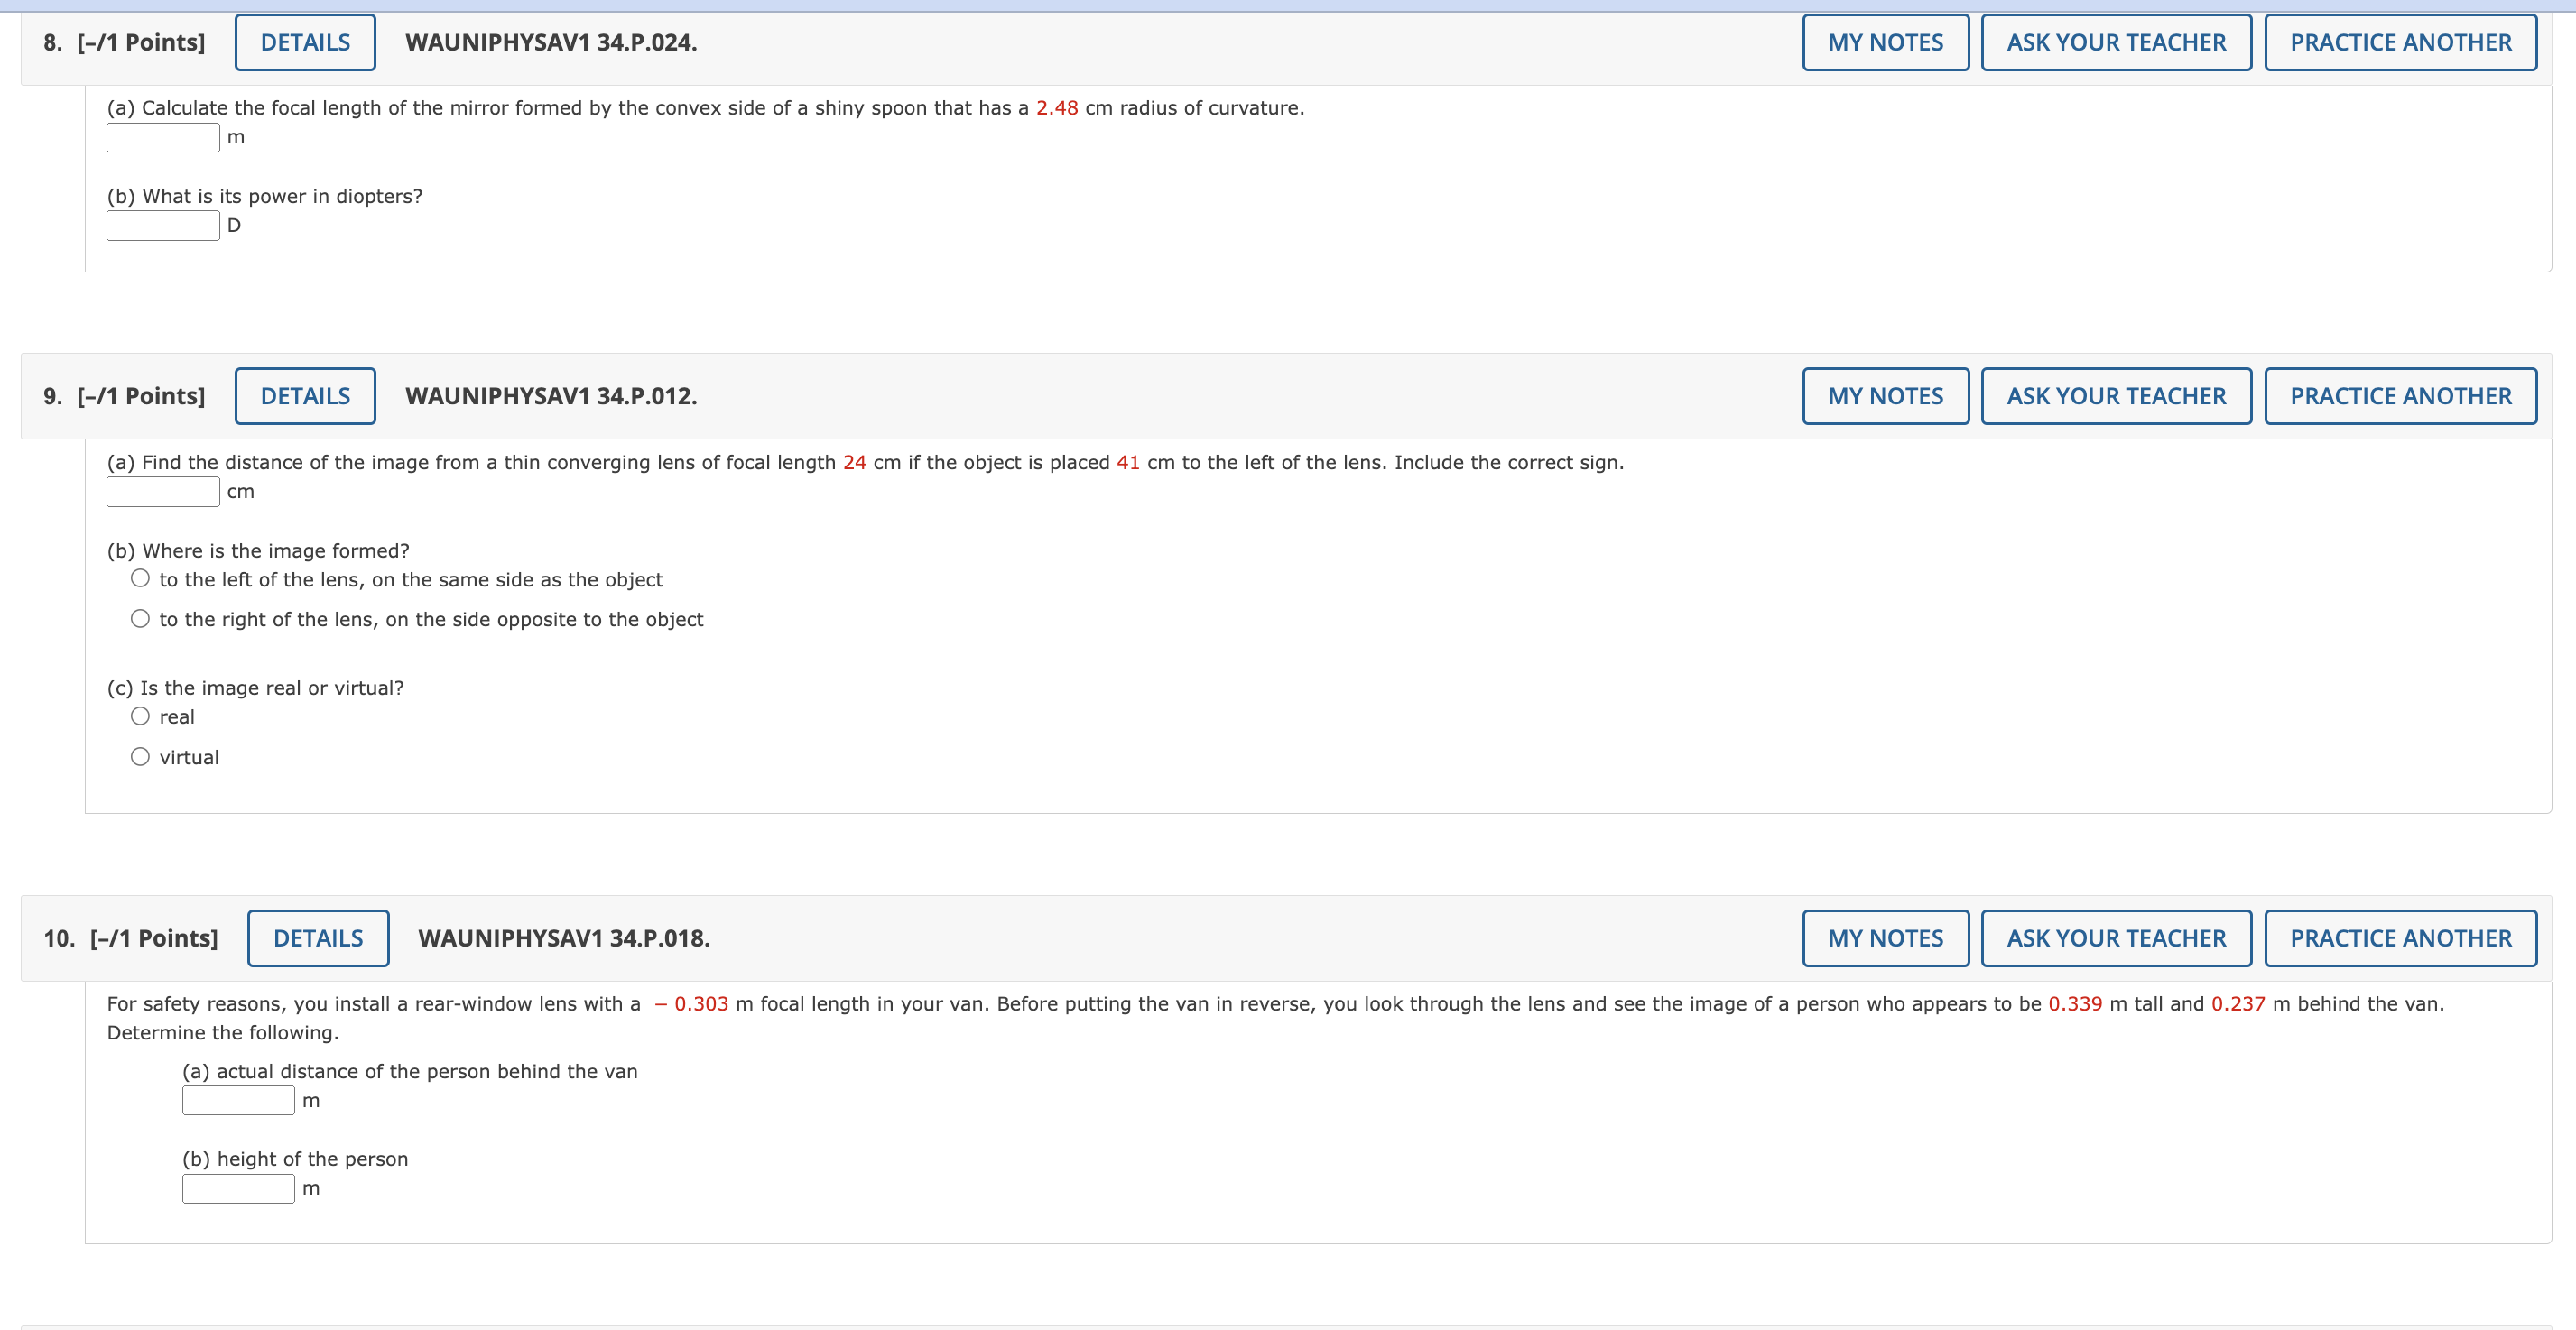Click actual distance of person input field
Screen dimensions: 2576x1330
coord(238,1100)
